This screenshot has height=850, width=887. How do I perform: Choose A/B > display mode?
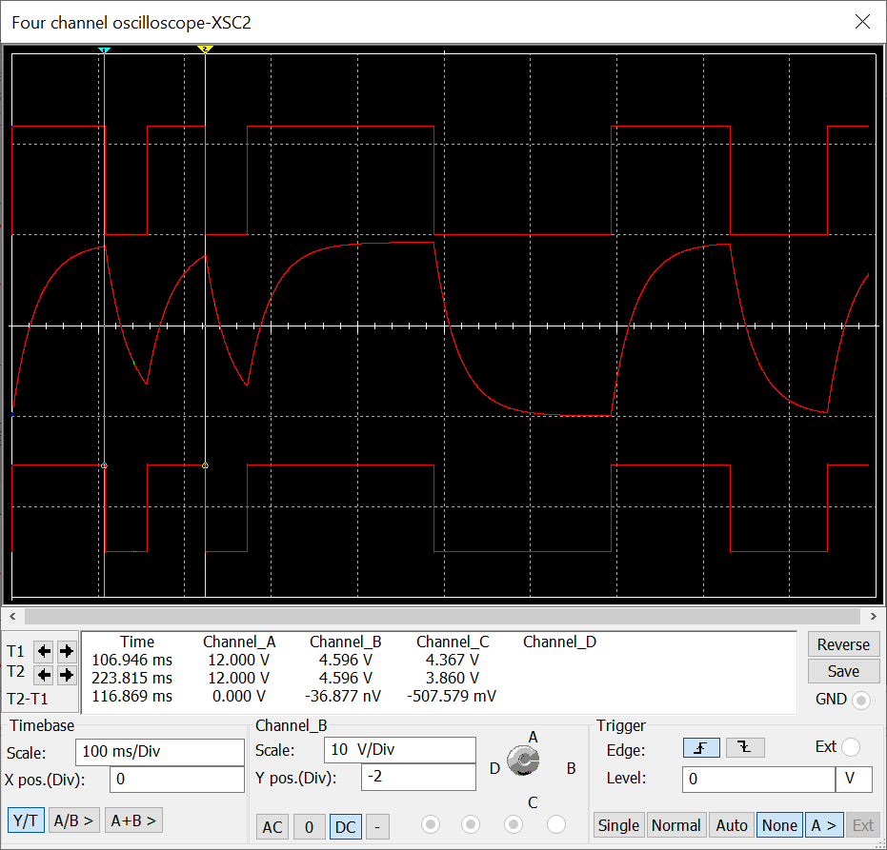74,820
